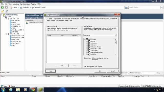Select XP-2 virtual machine icon
Viewport: 164px width, 92px height.
pyautogui.click(x=11, y=45)
